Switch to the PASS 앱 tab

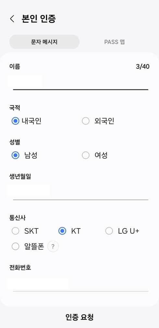[x=115, y=42]
